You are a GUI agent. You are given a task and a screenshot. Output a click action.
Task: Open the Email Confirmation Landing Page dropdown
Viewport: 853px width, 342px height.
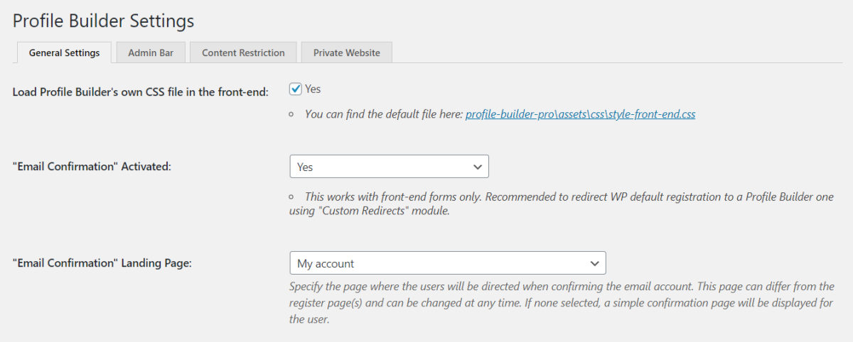pyautogui.click(x=447, y=263)
